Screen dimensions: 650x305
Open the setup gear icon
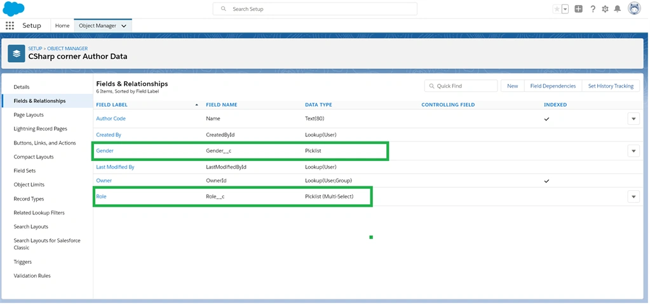[x=606, y=9]
